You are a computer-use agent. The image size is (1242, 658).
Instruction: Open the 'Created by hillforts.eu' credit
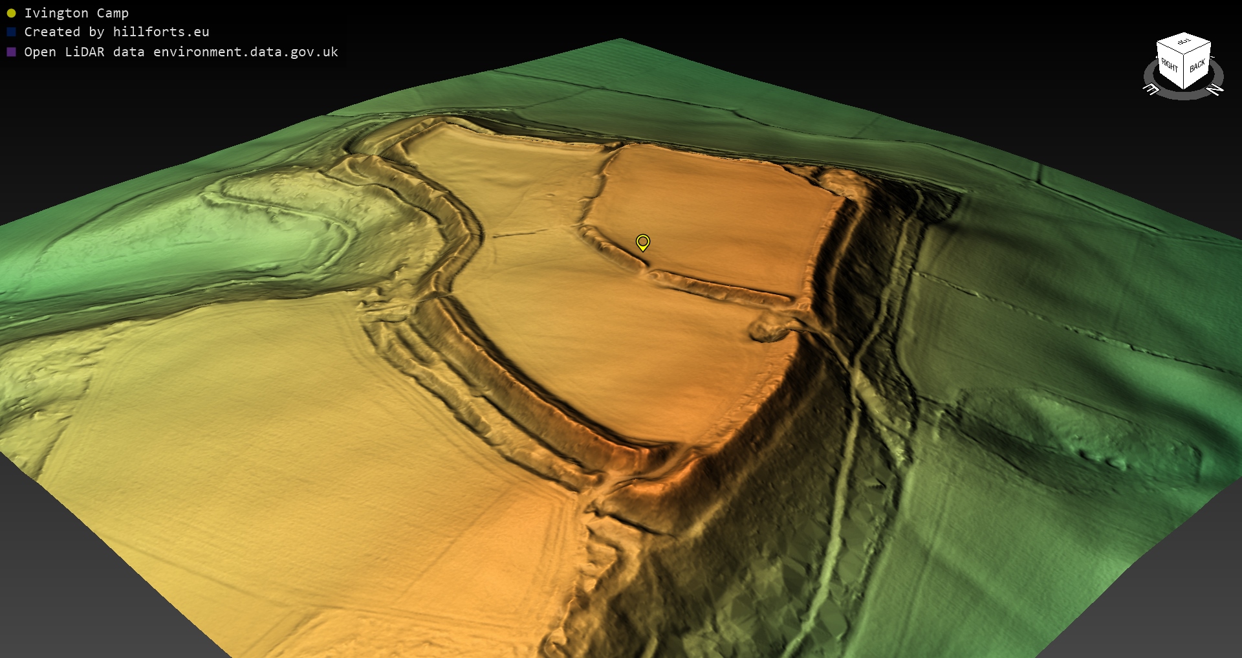[116, 32]
